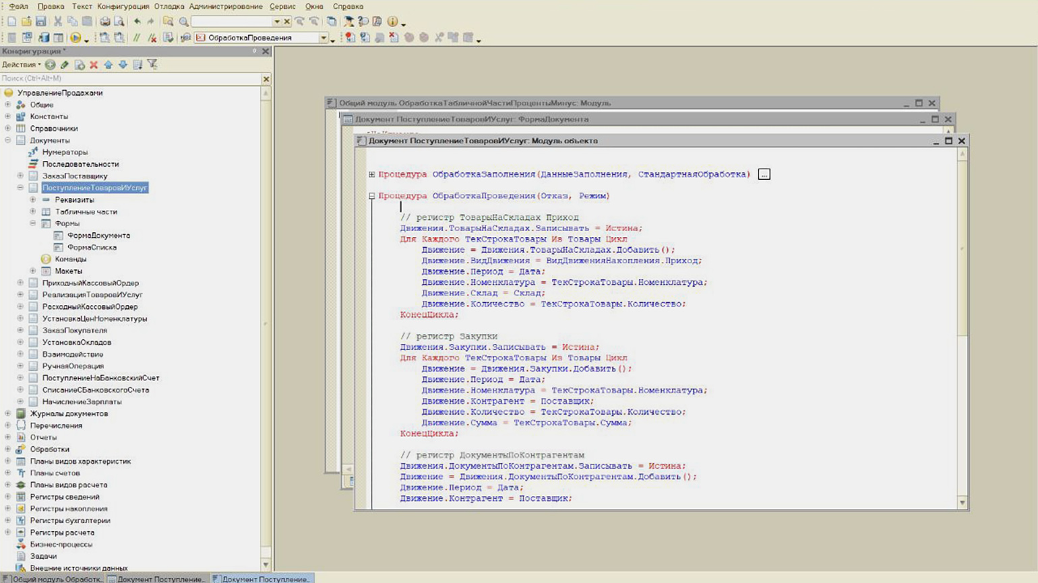Select ФормаСписка in the tree
The image size is (1038, 583).
[92, 247]
